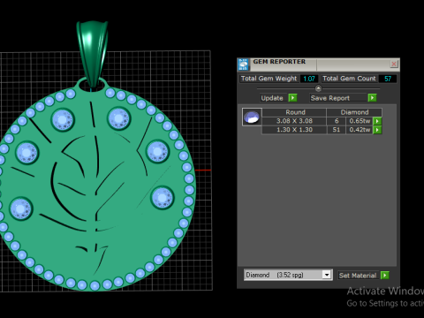This screenshot has height=318, width=424.
Task: Close the Gem Reporter panel
Action: point(394,64)
